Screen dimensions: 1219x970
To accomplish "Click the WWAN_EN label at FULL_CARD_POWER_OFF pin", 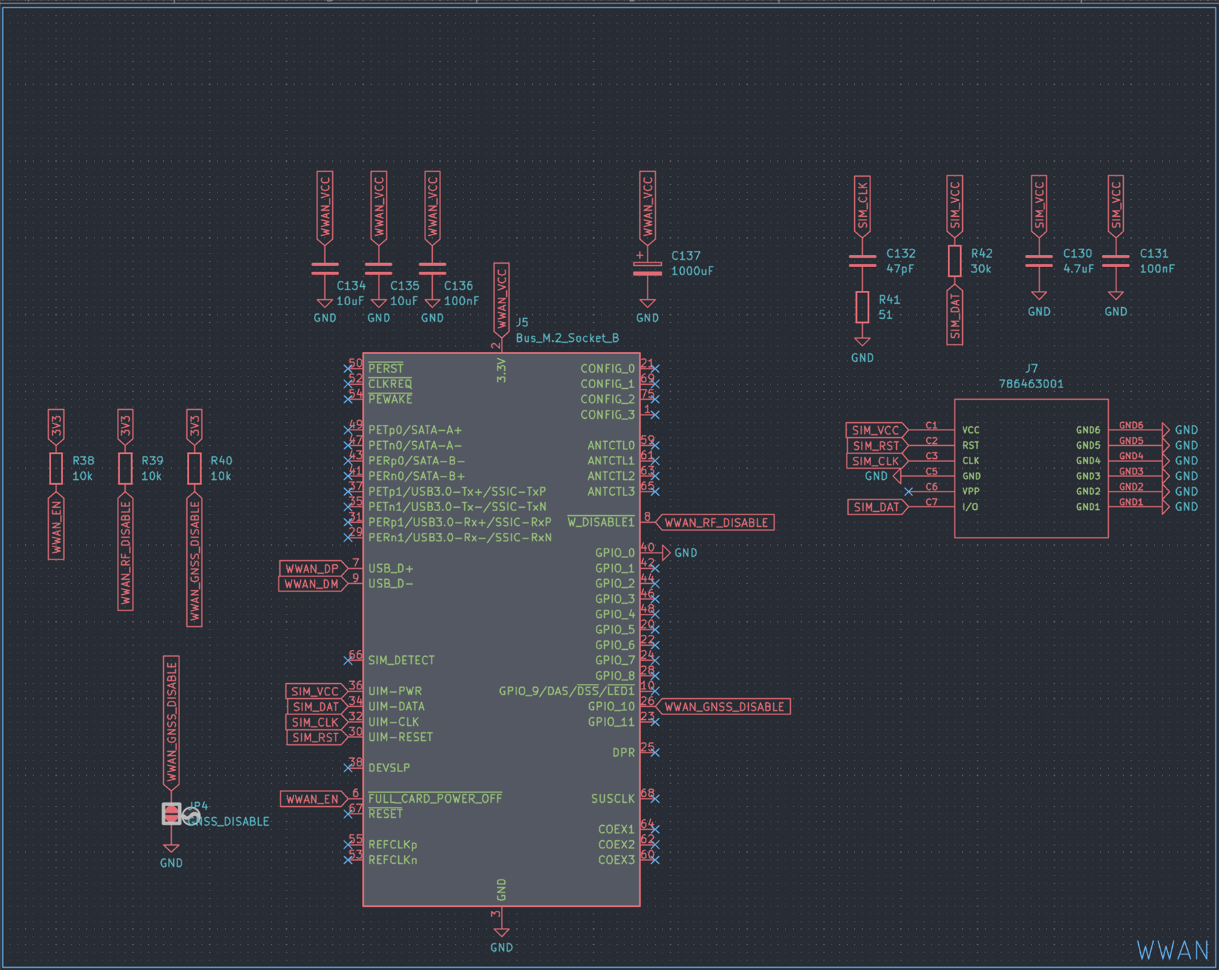I will [x=313, y=799].
